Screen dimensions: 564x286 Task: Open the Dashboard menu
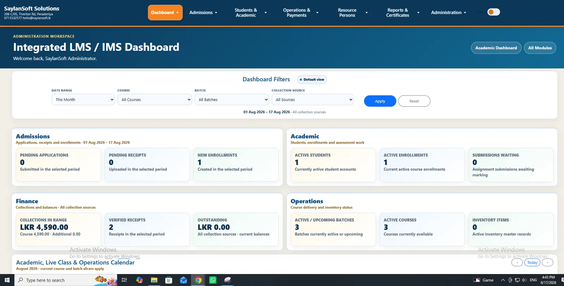pyautogui.click(x=165, y=12)
